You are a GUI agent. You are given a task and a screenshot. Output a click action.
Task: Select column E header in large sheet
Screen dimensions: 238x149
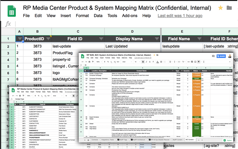[x=182, y=32]
